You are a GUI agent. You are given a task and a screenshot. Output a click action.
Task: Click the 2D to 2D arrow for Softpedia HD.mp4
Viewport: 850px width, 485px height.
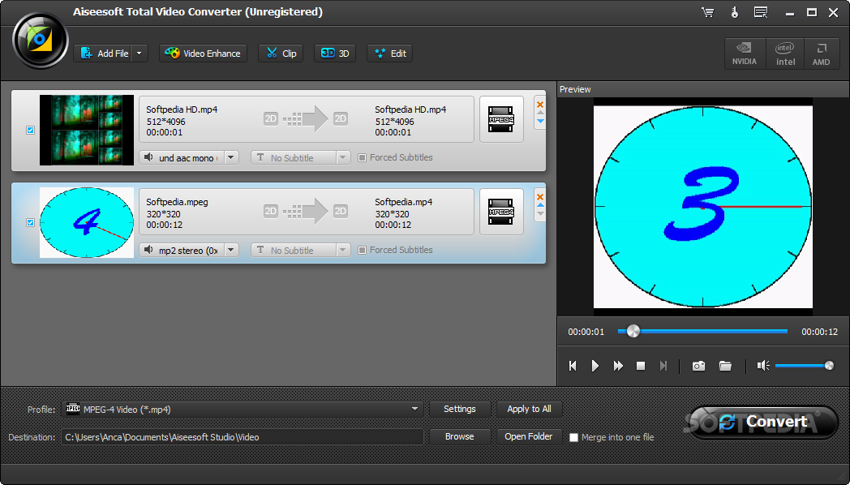pos(305,118)
